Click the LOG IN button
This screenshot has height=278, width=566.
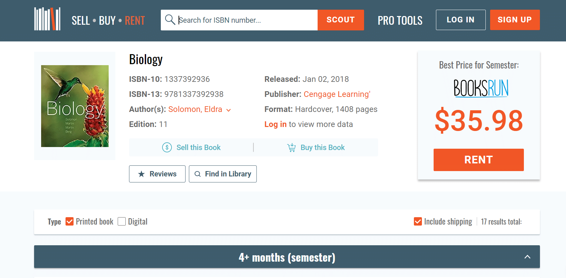(x=461, y=20)
